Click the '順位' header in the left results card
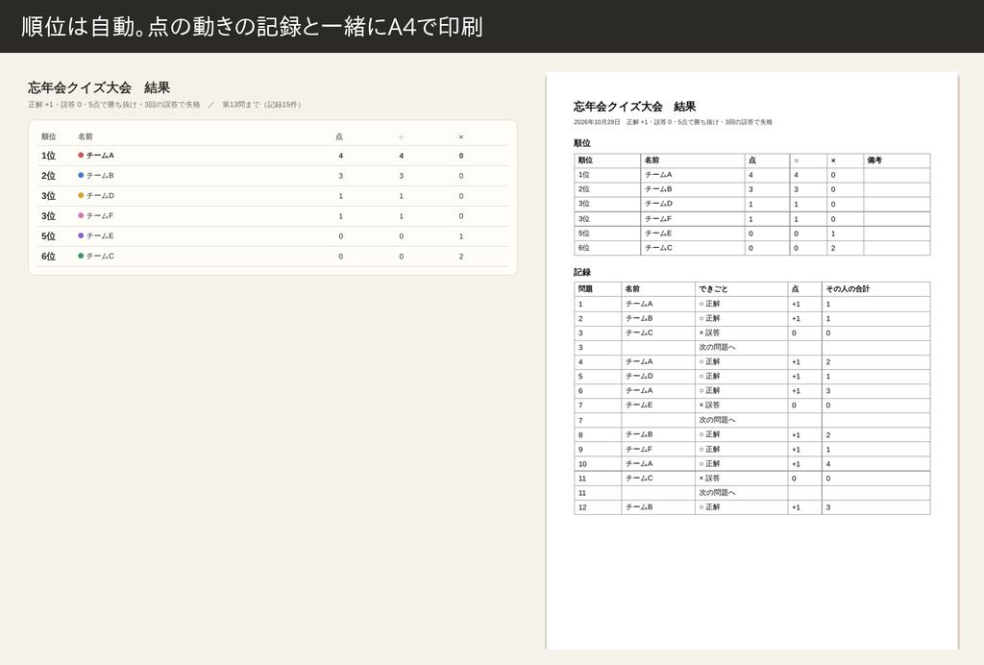The image size is (984, 665). pos(49,136)
